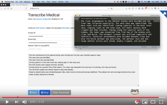The image size is (167, 105).
Task: Skip to the next video
Action: (x=16, y=102)
